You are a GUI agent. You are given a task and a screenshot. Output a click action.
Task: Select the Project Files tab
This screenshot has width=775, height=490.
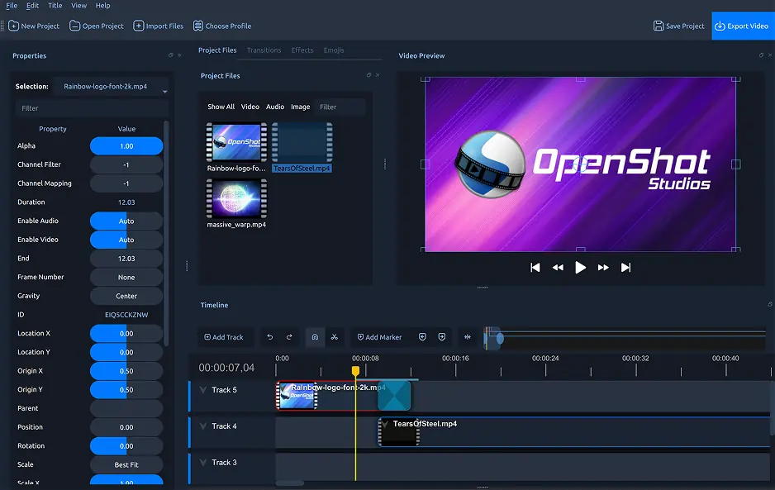tap(217, 50)
